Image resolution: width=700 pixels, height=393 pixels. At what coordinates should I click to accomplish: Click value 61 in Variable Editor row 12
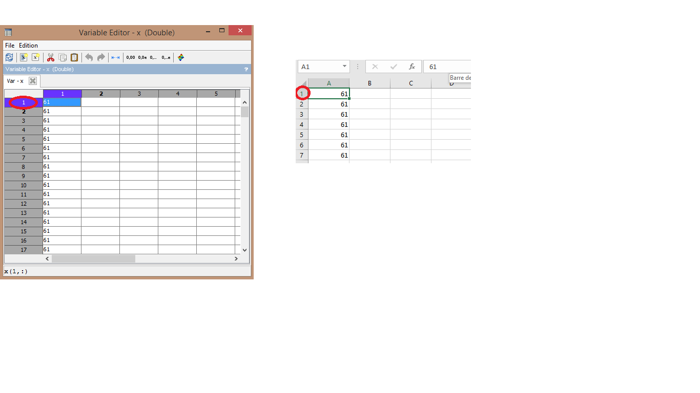(x=62, y=204)
